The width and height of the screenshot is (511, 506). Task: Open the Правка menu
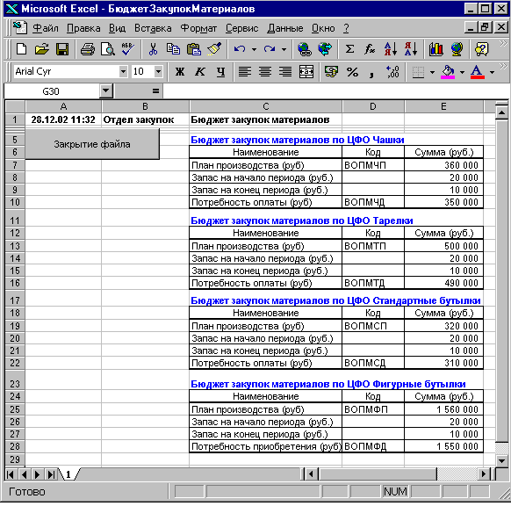click(83, 28)
